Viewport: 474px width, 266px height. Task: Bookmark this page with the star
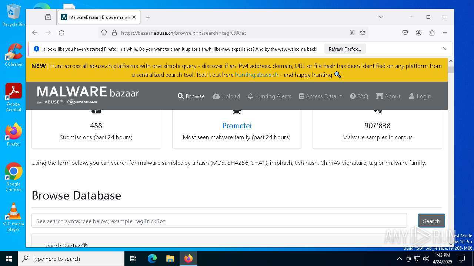click(x=363, y=33)
